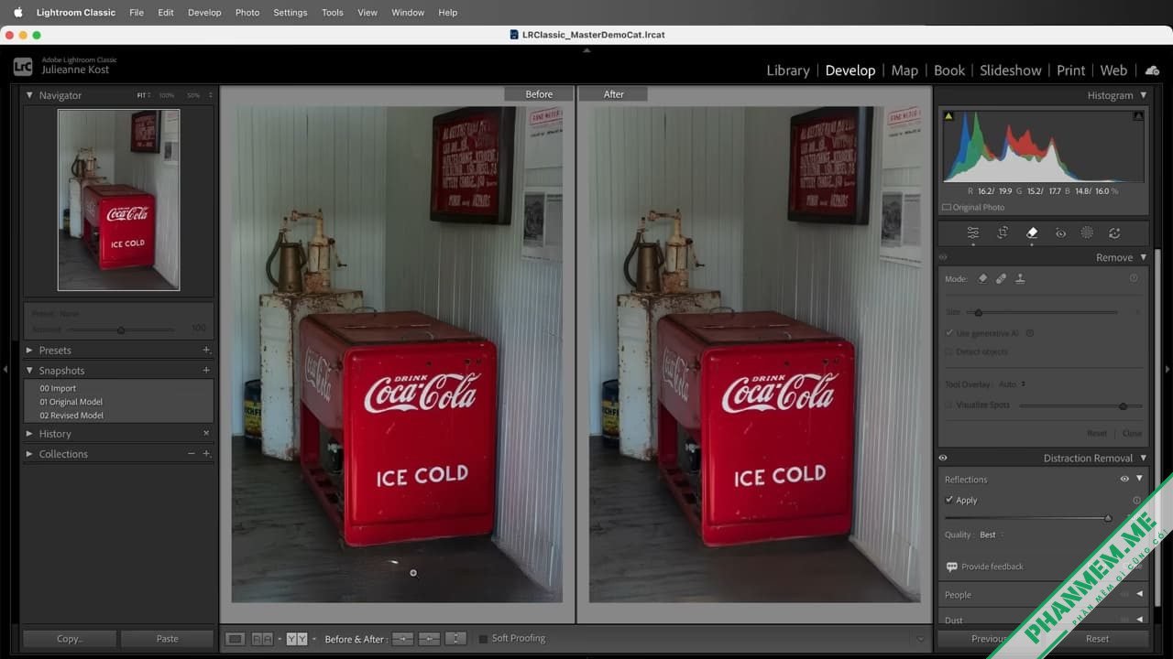Open the Quality Best dropdown
This screenshot has width=1173, height=659.
(x=991, y=535)
